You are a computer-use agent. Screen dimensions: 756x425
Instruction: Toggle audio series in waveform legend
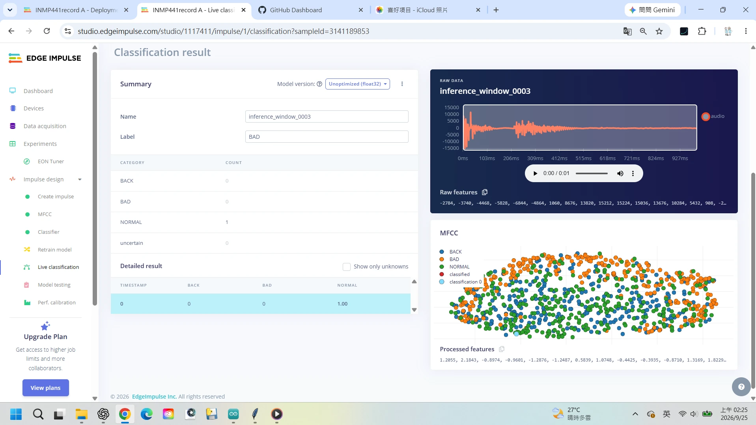tap(713, 116)
